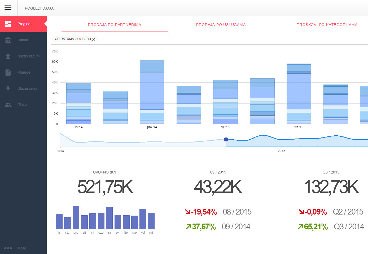Remove the OD DATUMA 01.01.2014 filter
Viewport: 368px width, 254px height.
[x=94, y=39]
